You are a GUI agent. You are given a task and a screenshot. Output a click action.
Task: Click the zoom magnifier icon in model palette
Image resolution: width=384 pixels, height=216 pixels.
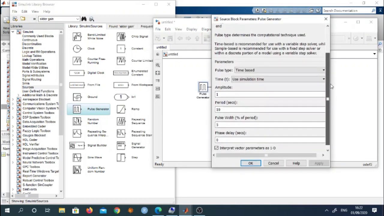click(158, 65)
